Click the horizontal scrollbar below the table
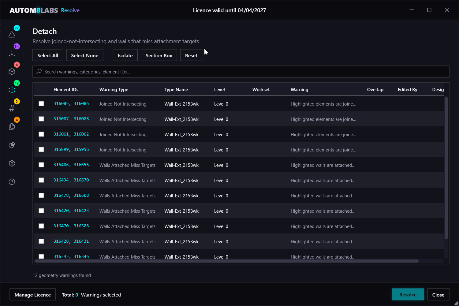 pyautogui.click(x=226, y=261)
